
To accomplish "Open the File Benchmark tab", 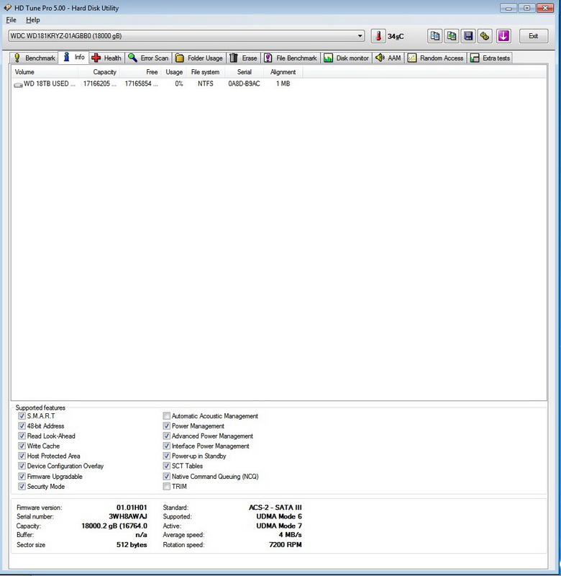I will [291, 58].
